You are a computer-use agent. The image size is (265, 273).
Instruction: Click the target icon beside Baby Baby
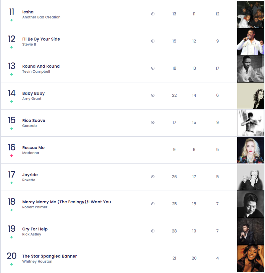point(153,95)
